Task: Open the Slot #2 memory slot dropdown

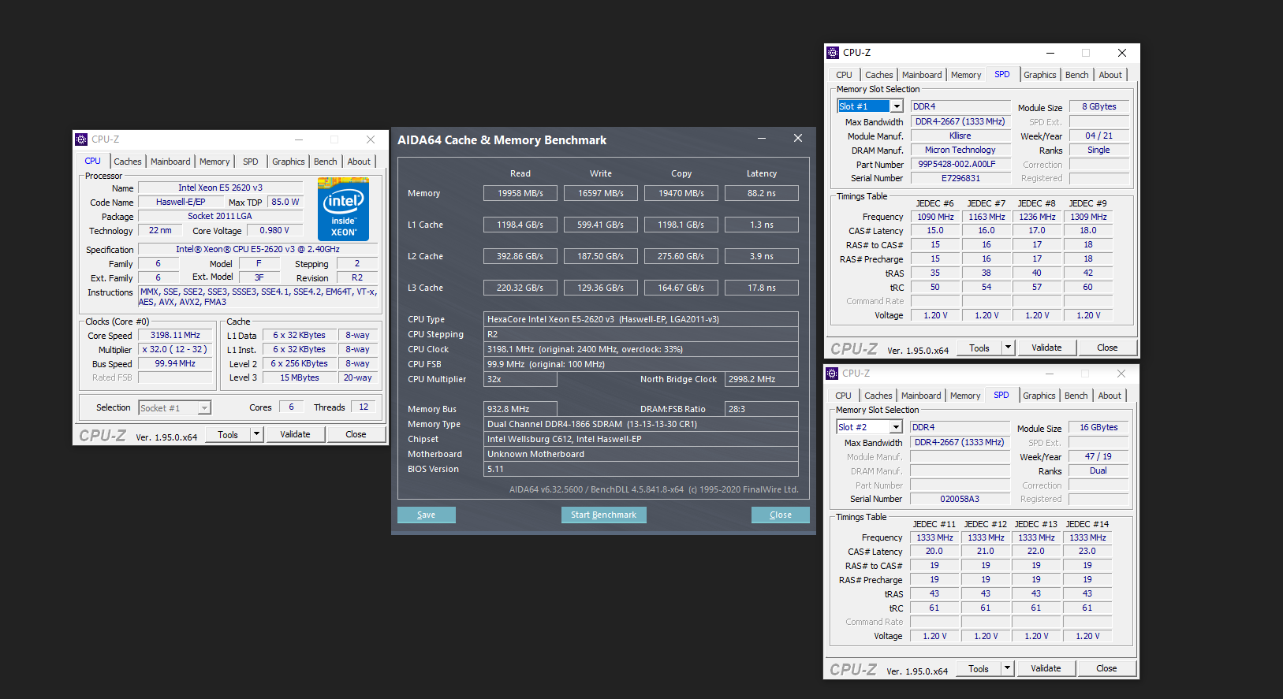Action: pos(896,427)
